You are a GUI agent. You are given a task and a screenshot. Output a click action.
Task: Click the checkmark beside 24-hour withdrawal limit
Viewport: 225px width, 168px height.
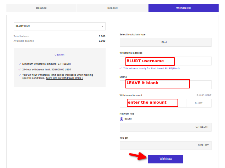click(20, 69)
